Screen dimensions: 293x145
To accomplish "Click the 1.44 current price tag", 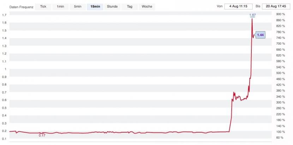I will click(261, 35).
